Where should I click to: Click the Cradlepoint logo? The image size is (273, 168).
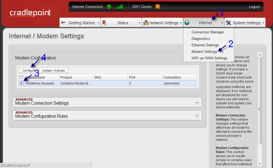[30, 13]
